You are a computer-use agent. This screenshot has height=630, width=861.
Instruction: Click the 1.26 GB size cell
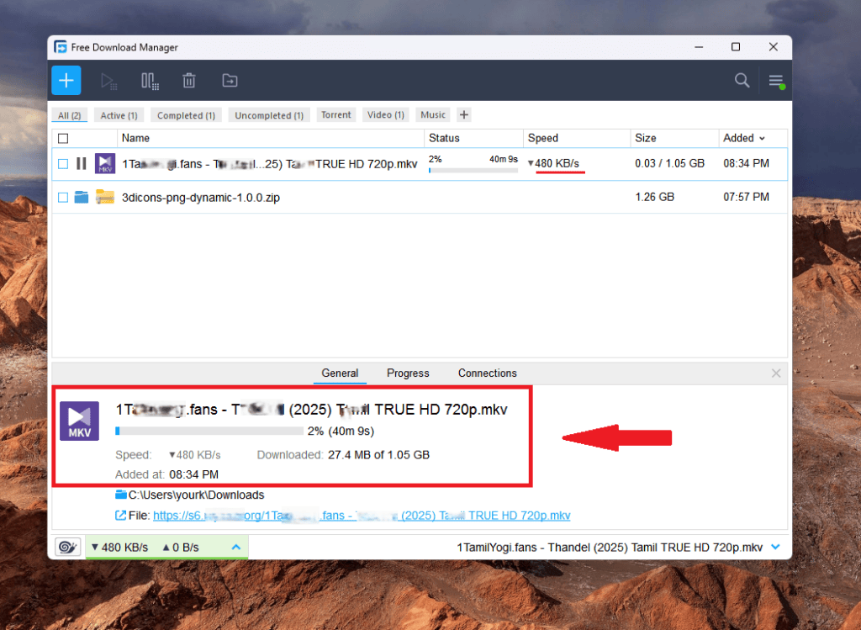[x=654, y=197]
